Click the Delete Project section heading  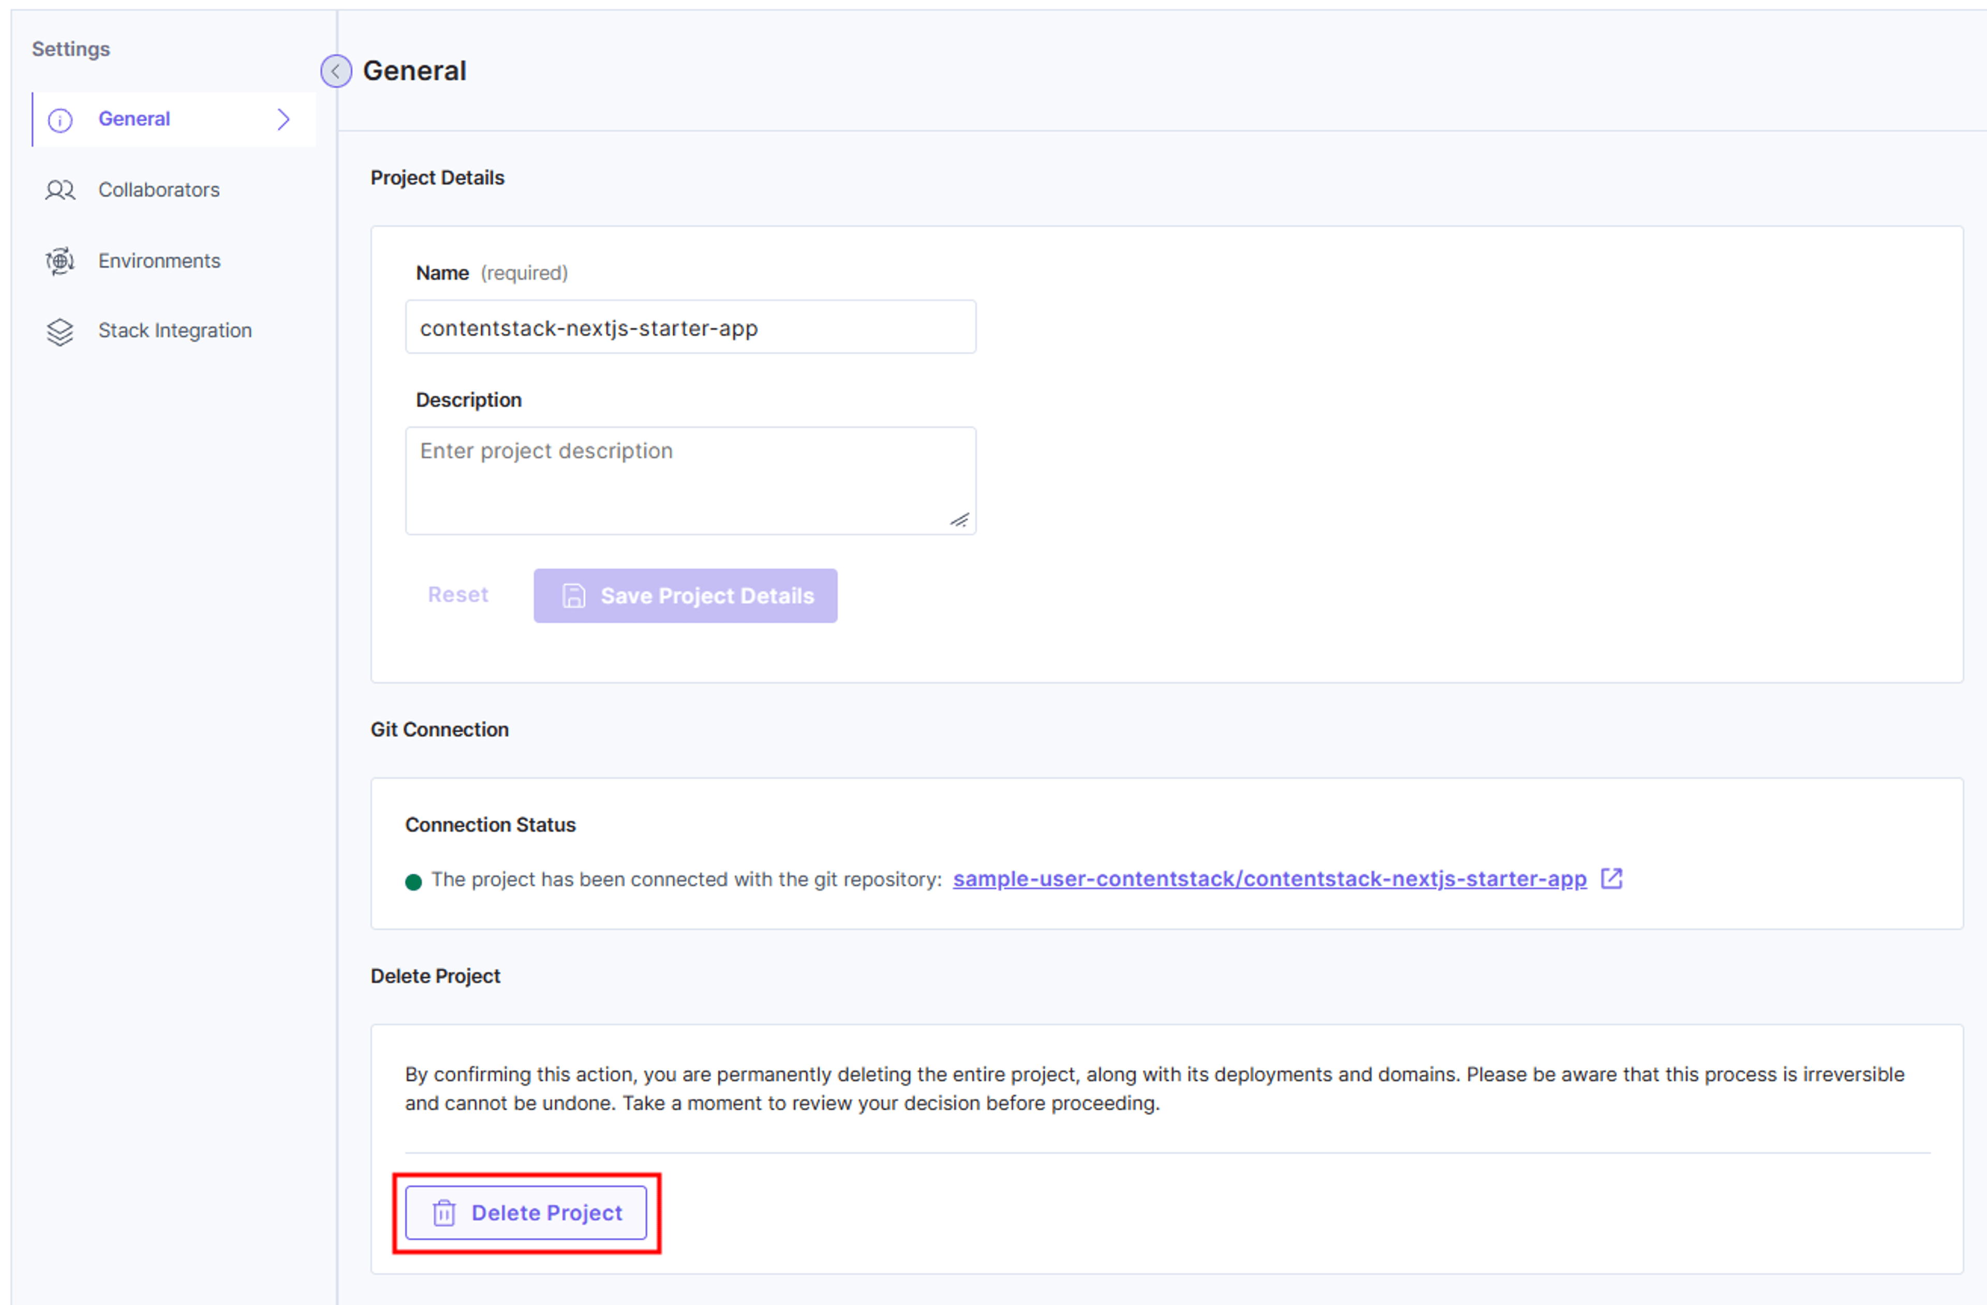(x=435, y=976)
